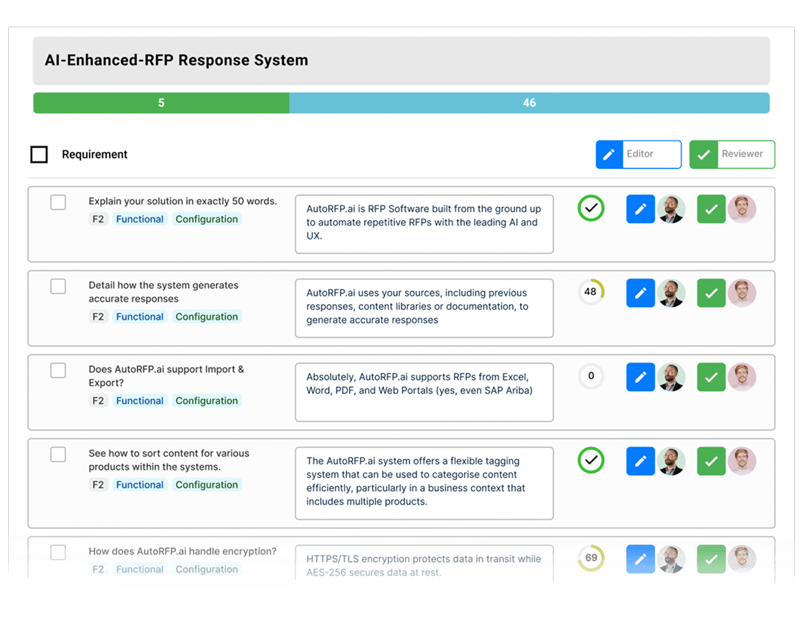This screenshot has height=635, width=803.
Task: Click the 'Absolutely, AutoRFP.ai supports RFPs' answer box
Action: click(424, 392)
